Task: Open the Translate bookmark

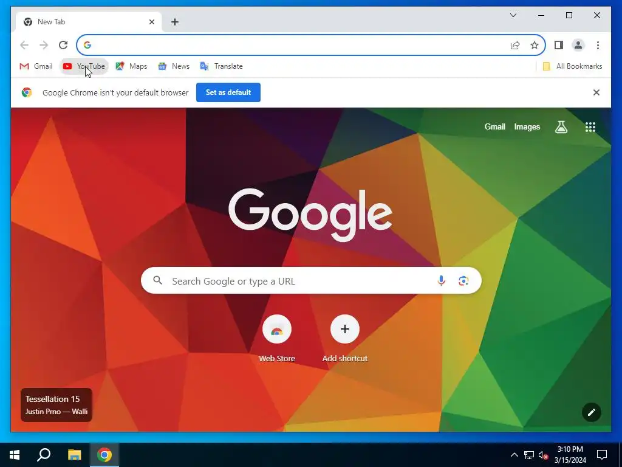Action: tap(221, 66)
